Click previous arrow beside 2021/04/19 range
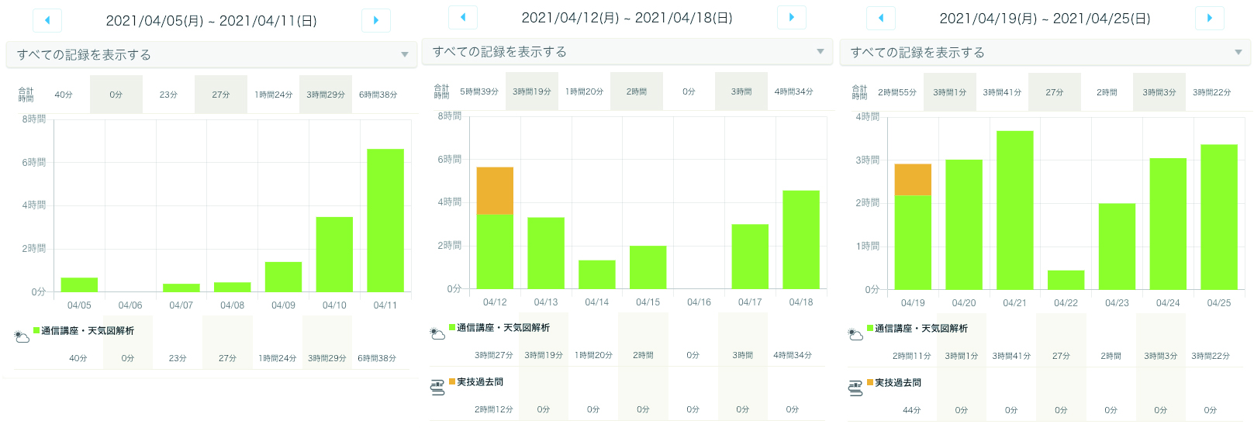The width and height of the screenshot is (1254, 431). click(x=881, y=18)
